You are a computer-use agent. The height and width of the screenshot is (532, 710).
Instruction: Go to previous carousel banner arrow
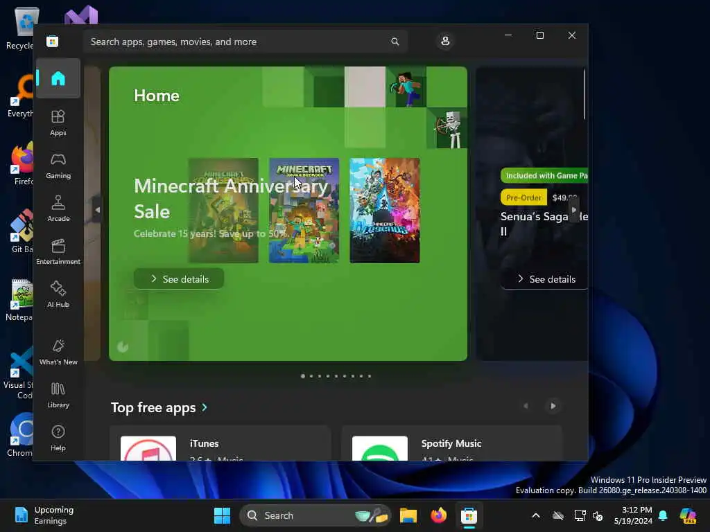(x=97, y=210)
